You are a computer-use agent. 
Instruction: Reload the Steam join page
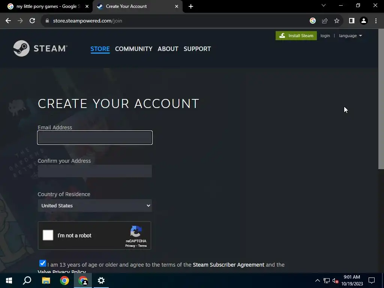pos(32,21)
